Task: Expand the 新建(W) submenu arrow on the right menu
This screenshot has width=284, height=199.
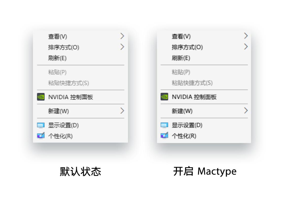Action: coord(245,111)
